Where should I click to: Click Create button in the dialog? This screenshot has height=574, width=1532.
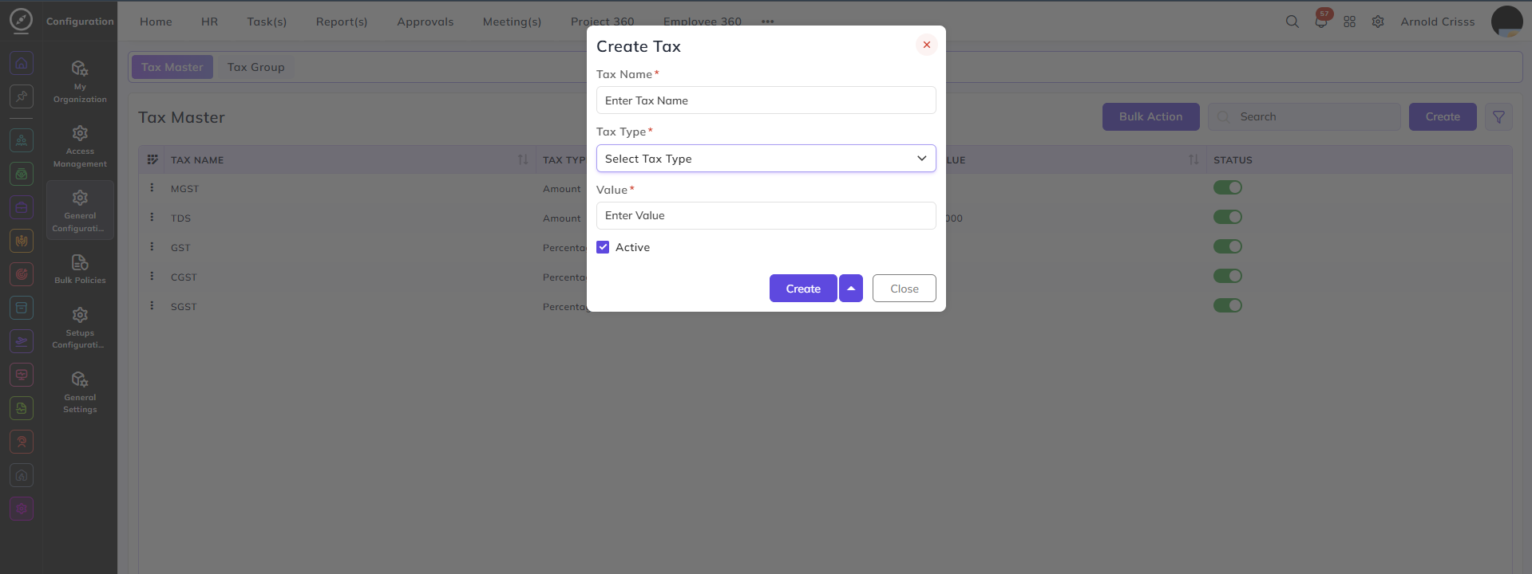click(x=803, y=289)
